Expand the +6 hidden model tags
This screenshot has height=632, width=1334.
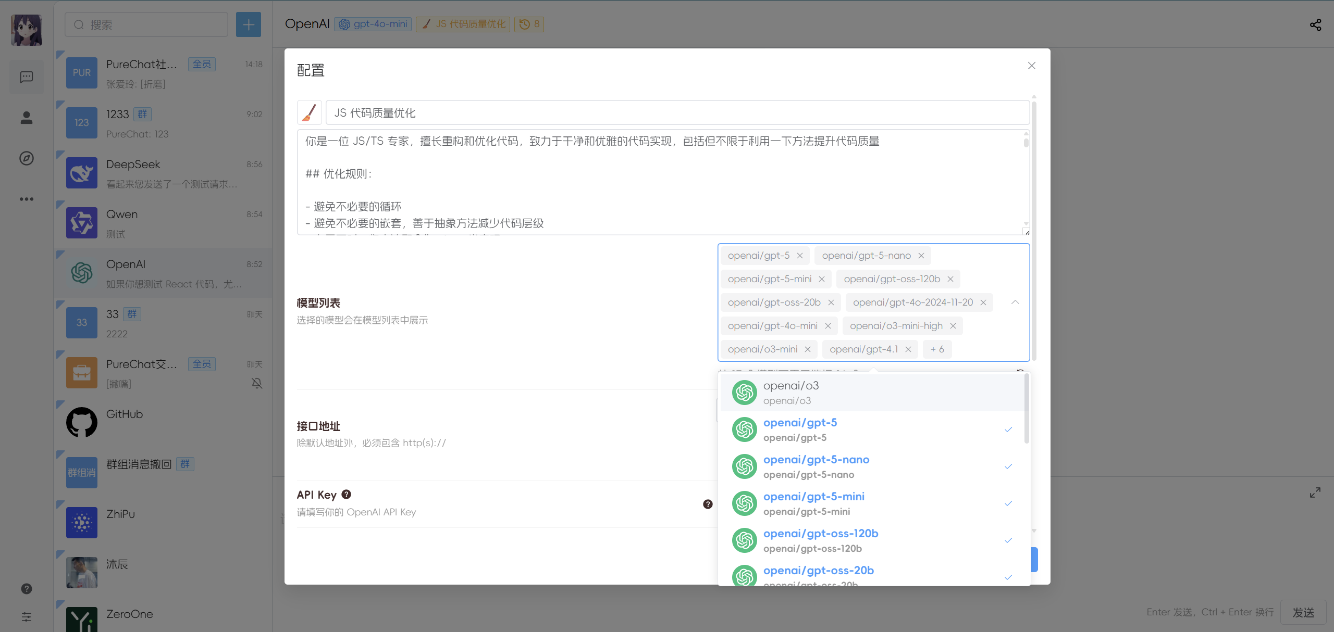pos(937,349)
